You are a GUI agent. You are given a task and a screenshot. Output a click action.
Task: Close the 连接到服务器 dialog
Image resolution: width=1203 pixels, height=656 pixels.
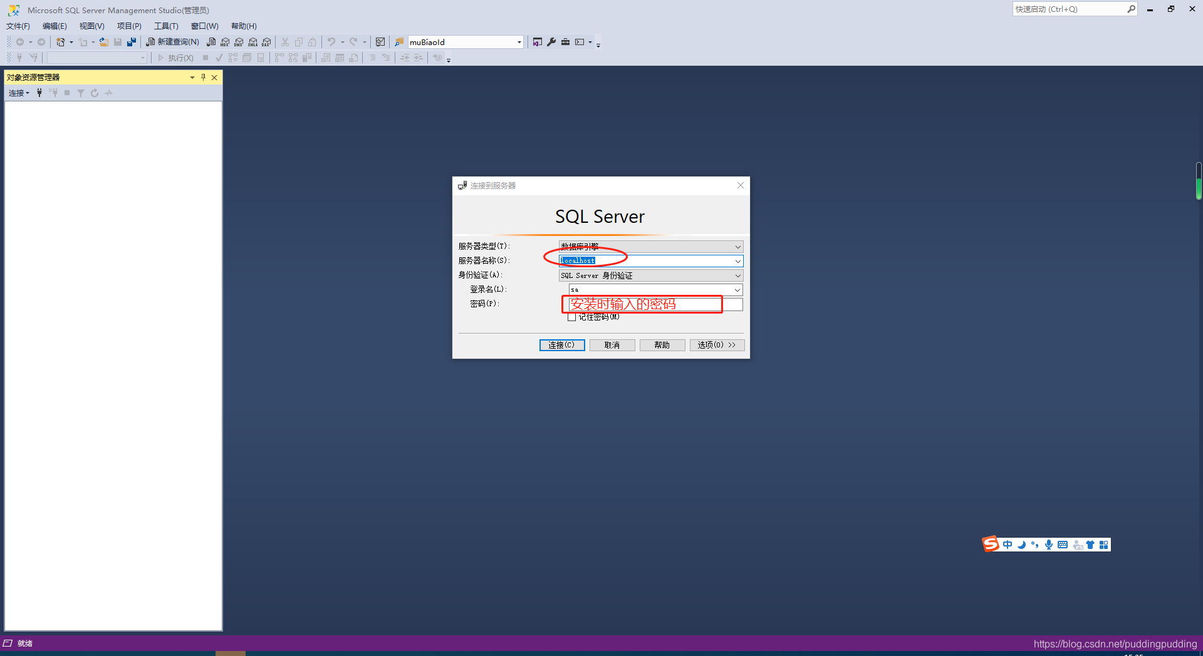click(x=741, y=185)
